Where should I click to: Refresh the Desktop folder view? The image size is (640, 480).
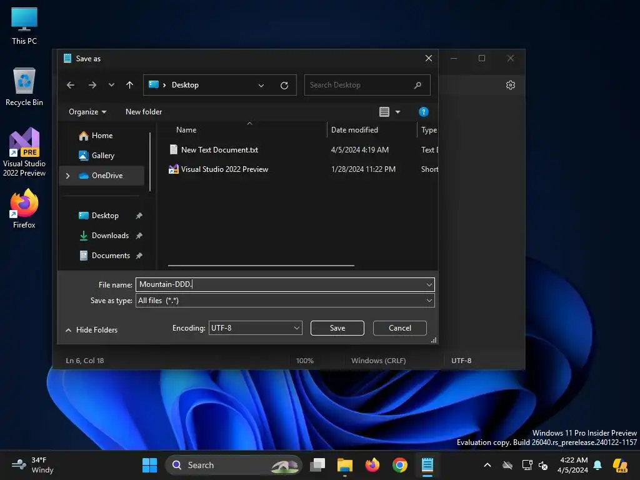pos(284,85)
